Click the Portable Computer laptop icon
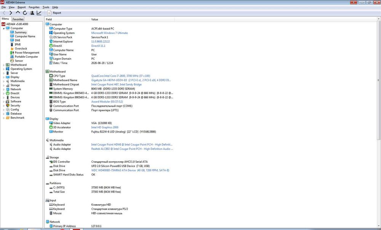 point(12,57)
